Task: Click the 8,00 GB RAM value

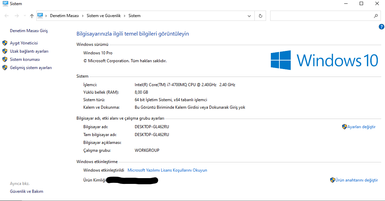Action: [142, 92]
